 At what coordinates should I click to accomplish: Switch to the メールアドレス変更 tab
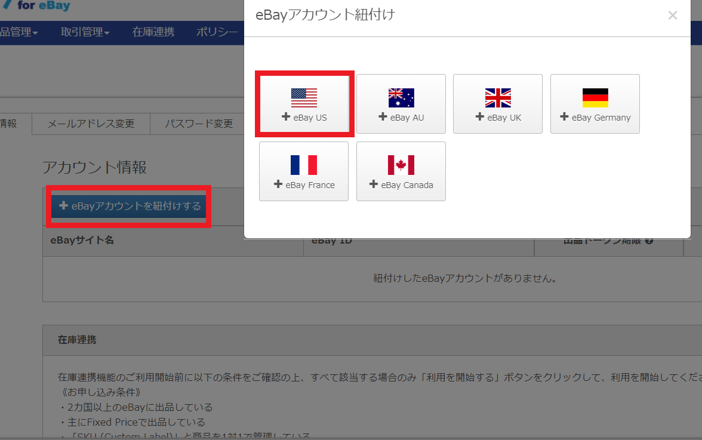[91, 124]
